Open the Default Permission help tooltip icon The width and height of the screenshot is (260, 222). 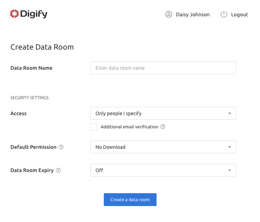61,147
